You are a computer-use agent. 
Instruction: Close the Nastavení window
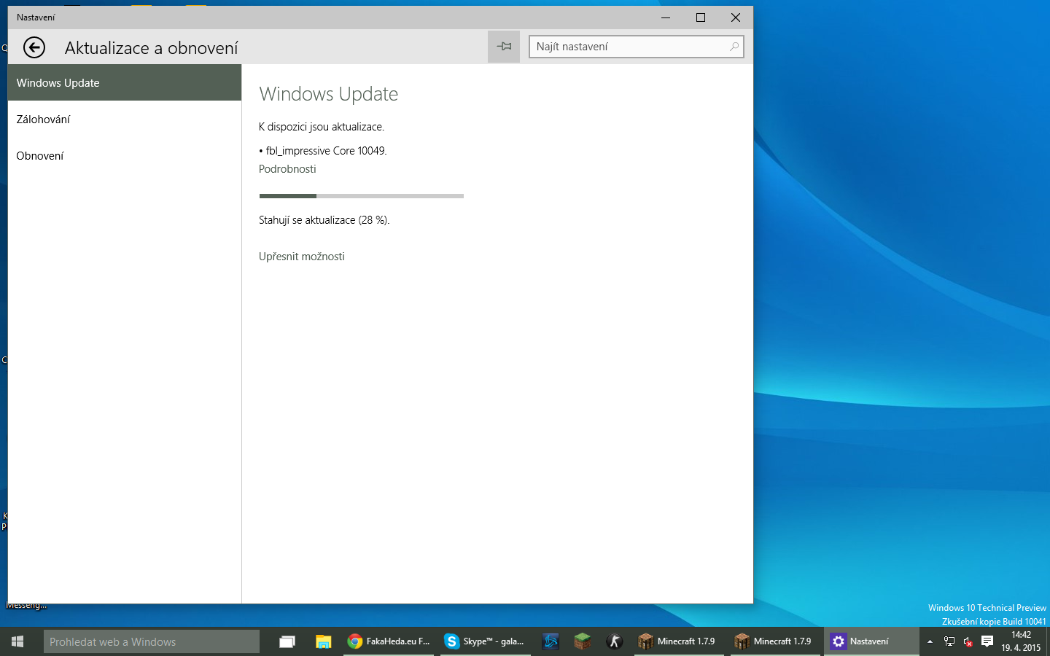pyautogui.click(x=736, y=17)
